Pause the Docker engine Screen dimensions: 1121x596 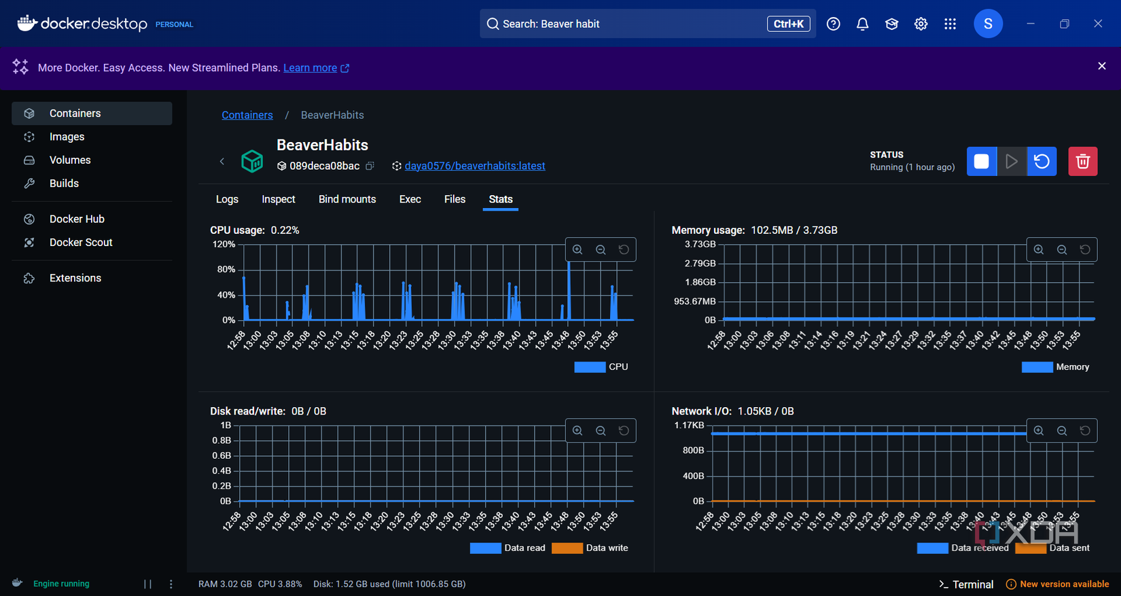click(147, 584)
